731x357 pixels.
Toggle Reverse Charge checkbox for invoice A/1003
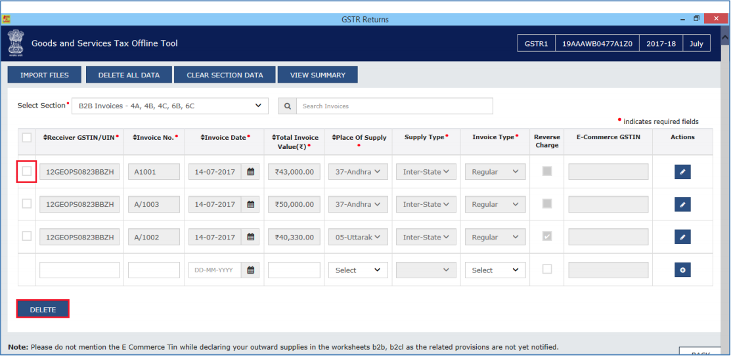pos(547,203)
